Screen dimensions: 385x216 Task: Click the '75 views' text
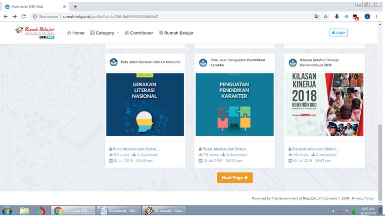(x=211, y=155)
